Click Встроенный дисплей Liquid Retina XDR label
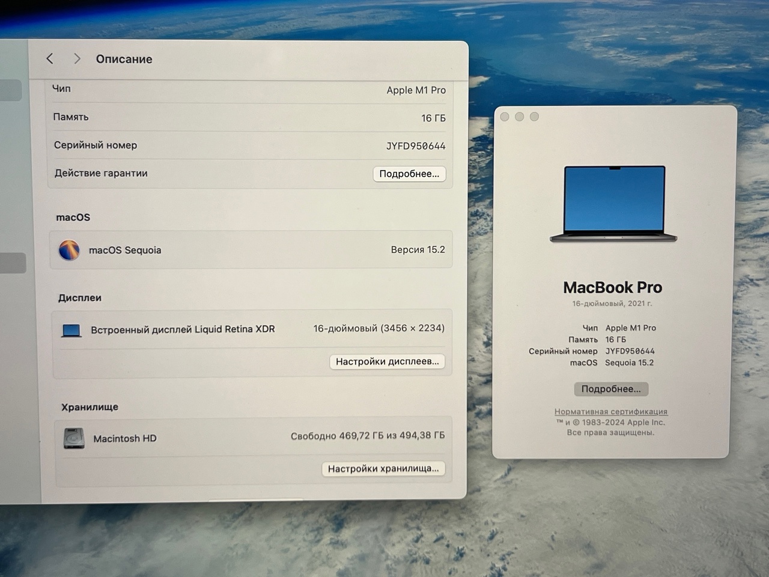This screenshot has width=769, height=577. (183, 329)
